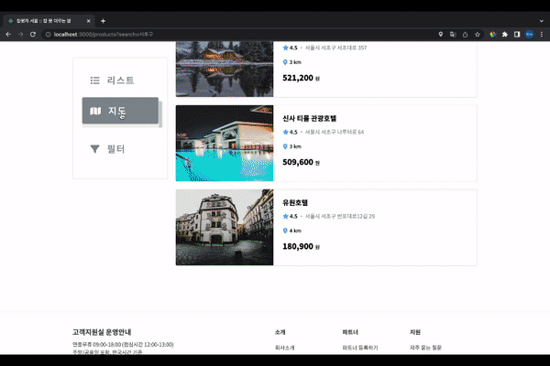Click the star rating icon on 유원호텔
The image size is (550, 366).
coord(285,216)
